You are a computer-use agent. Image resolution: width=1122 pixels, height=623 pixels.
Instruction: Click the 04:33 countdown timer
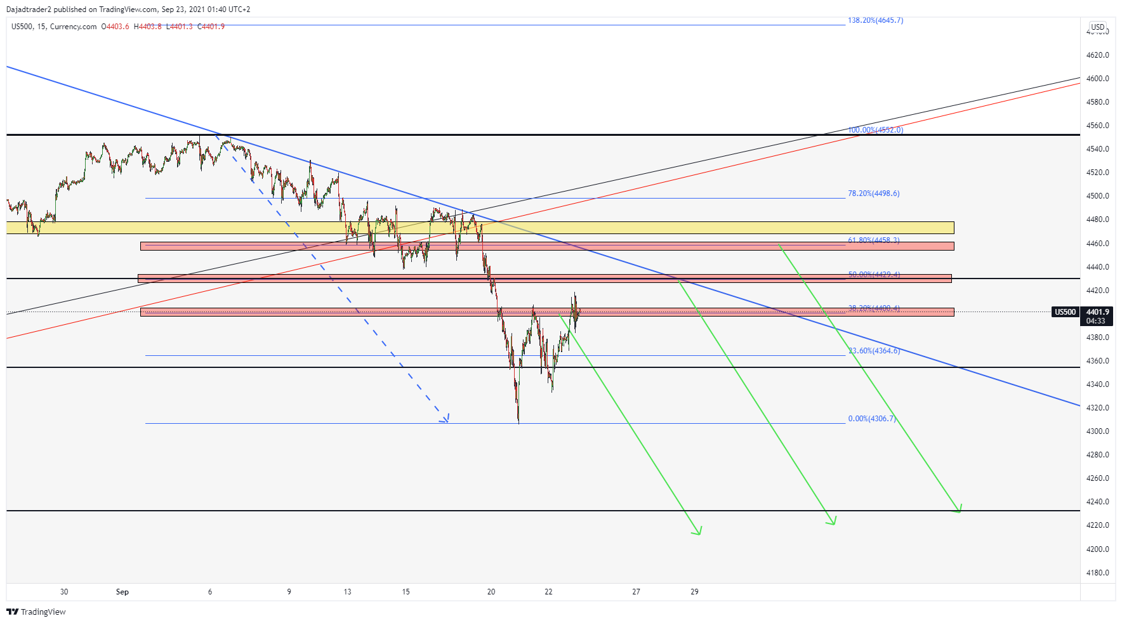pyautogui.click(x=1095, y=321)
